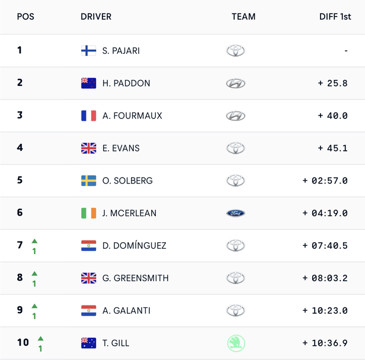Click the +02:57.0 time for O. Solberg

click(325, 181)
